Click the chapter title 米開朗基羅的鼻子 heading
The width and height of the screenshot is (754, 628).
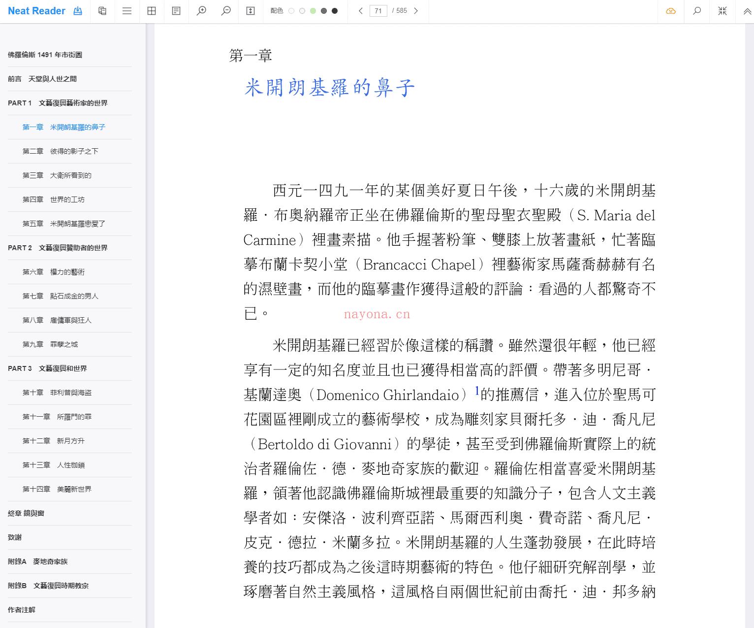click(330, 88)
